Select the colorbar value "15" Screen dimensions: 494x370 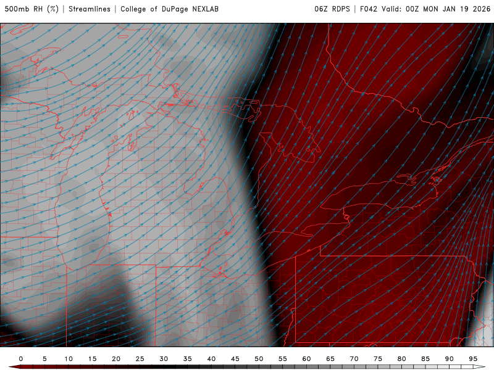point(92,359)
